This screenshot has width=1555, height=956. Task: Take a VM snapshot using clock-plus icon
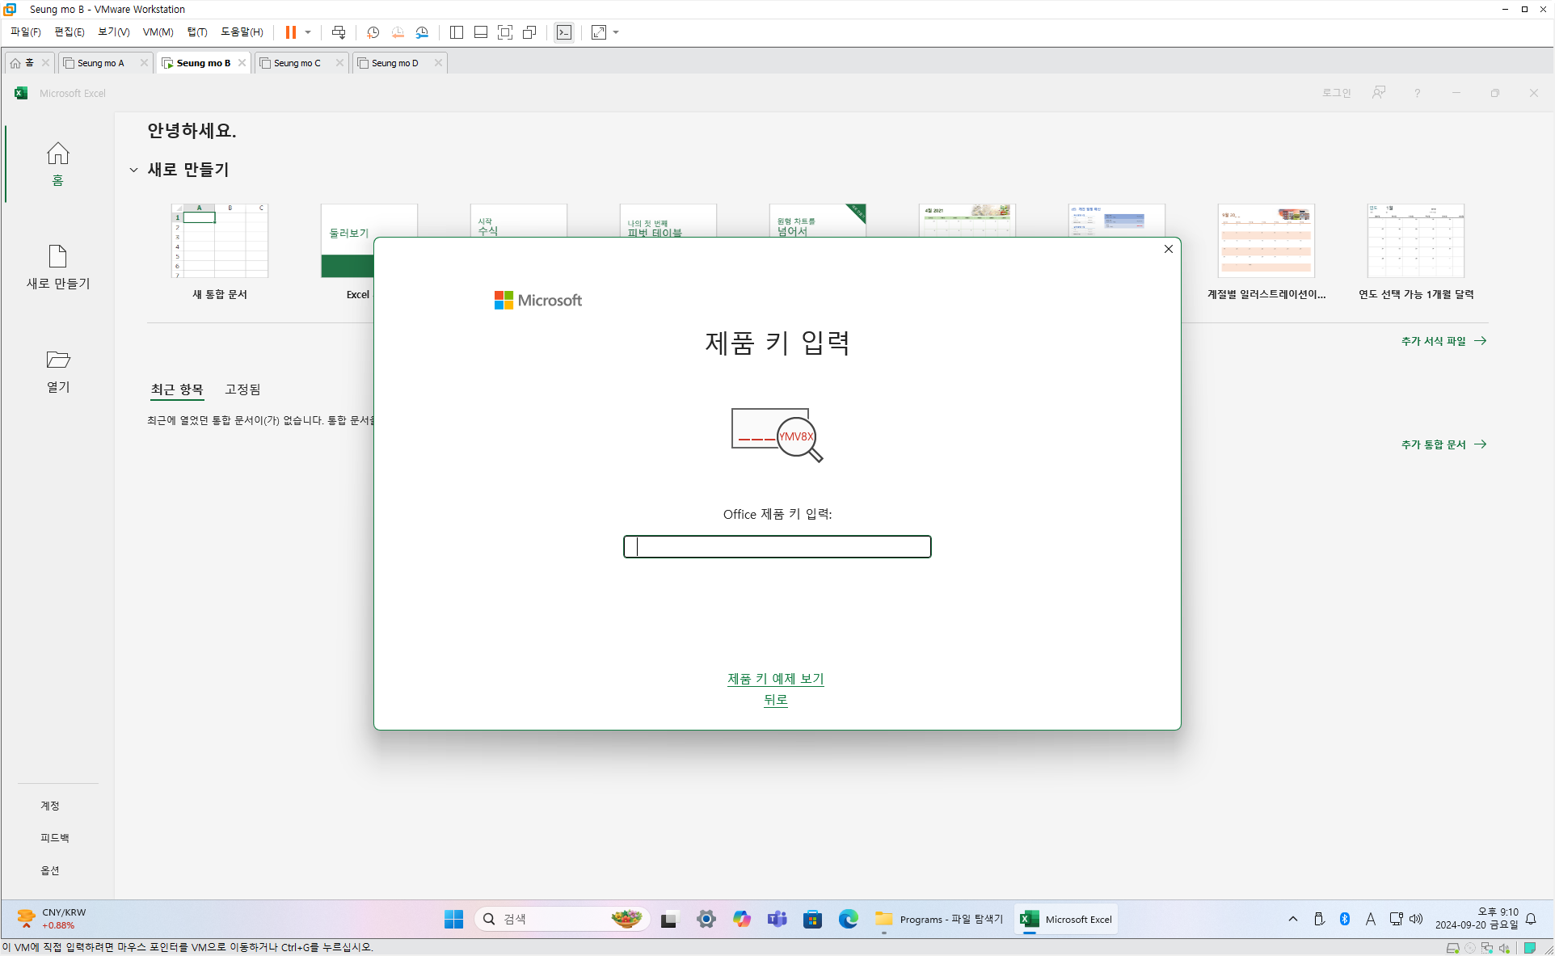pyautogui.click(x=373, y=32)
